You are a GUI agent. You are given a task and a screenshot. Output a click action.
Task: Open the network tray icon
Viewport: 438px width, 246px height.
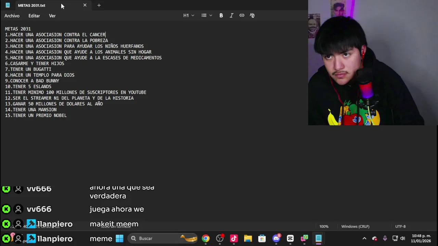tap(395, 238)
